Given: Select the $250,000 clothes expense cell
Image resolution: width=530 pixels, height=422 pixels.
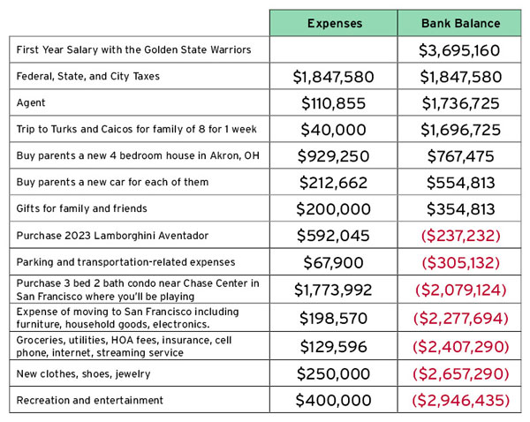Looking at the screenshot, I should (334, 373).
